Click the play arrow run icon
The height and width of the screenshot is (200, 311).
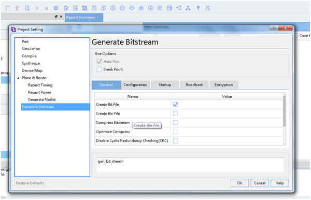point(37,8)
